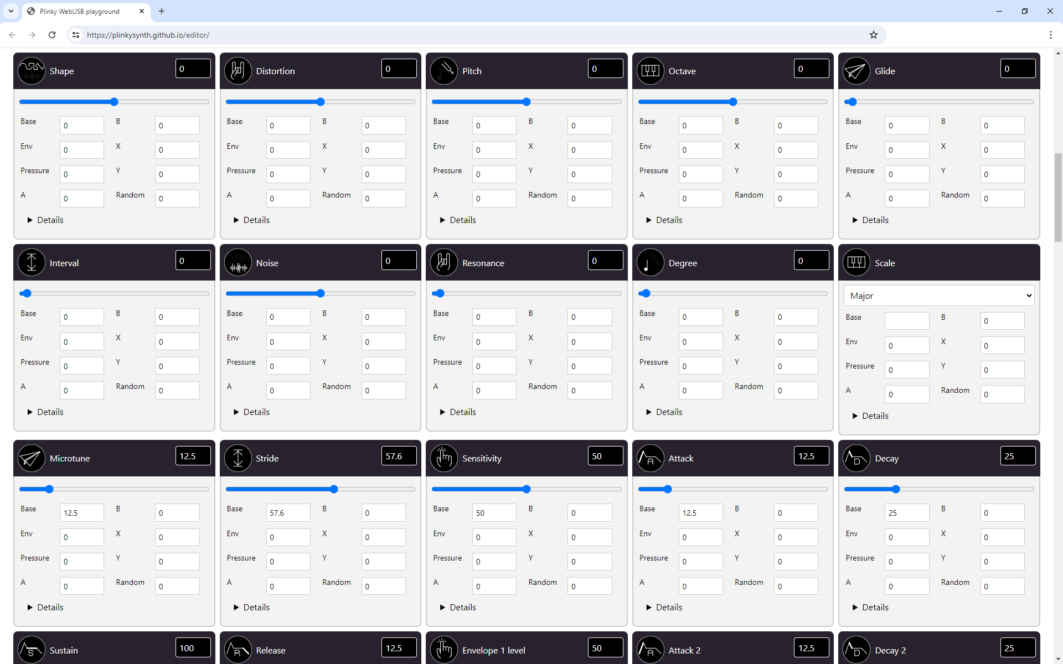This screenshot has width=1063, height=664.
Task: Click the Decay envelope icon
Action: click(856, 458)
